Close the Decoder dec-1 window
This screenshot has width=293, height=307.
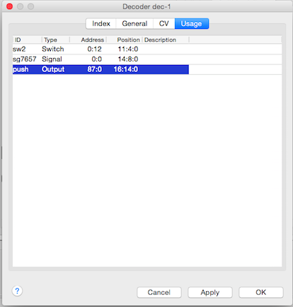click(x=10, y=6)
